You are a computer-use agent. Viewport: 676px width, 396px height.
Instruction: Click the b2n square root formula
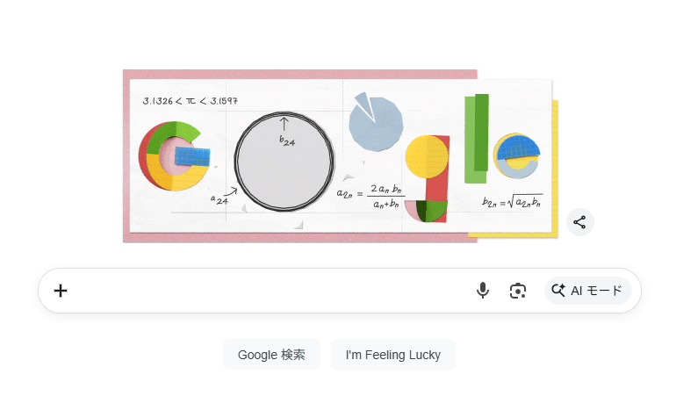pyautogui.click(x=512, y=202)
